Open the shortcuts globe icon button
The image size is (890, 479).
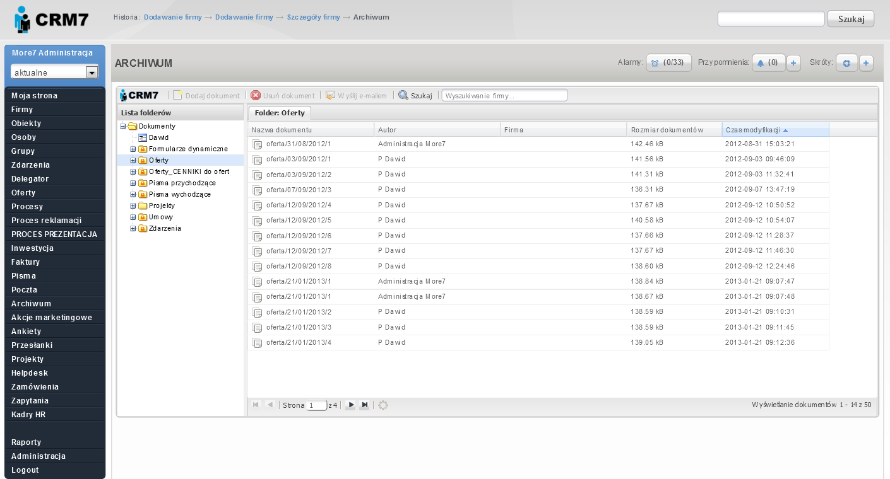coord(846,63)
